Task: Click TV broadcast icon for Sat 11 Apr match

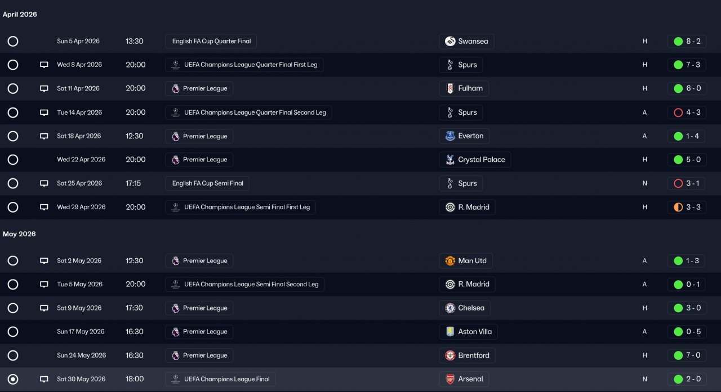Action: coord(44,88)
